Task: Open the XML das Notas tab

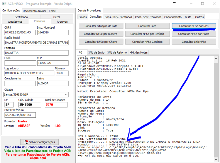Action: pyautogui.click(x=139, y=52)
